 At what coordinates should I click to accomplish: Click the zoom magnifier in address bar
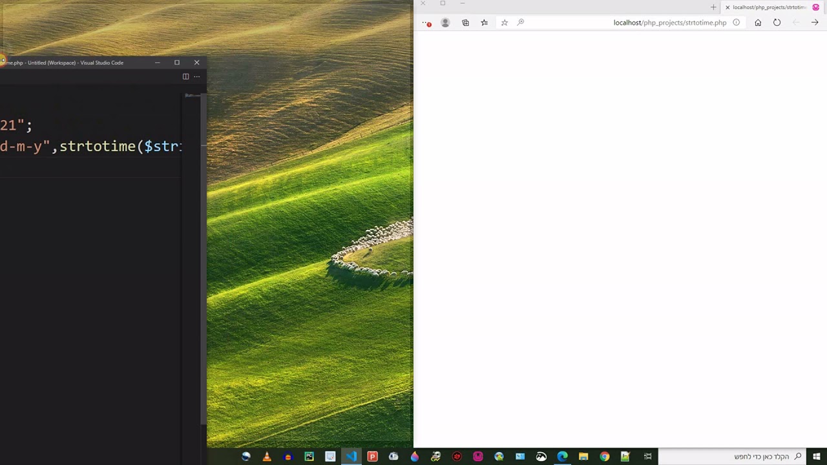(x=521, y=23)
